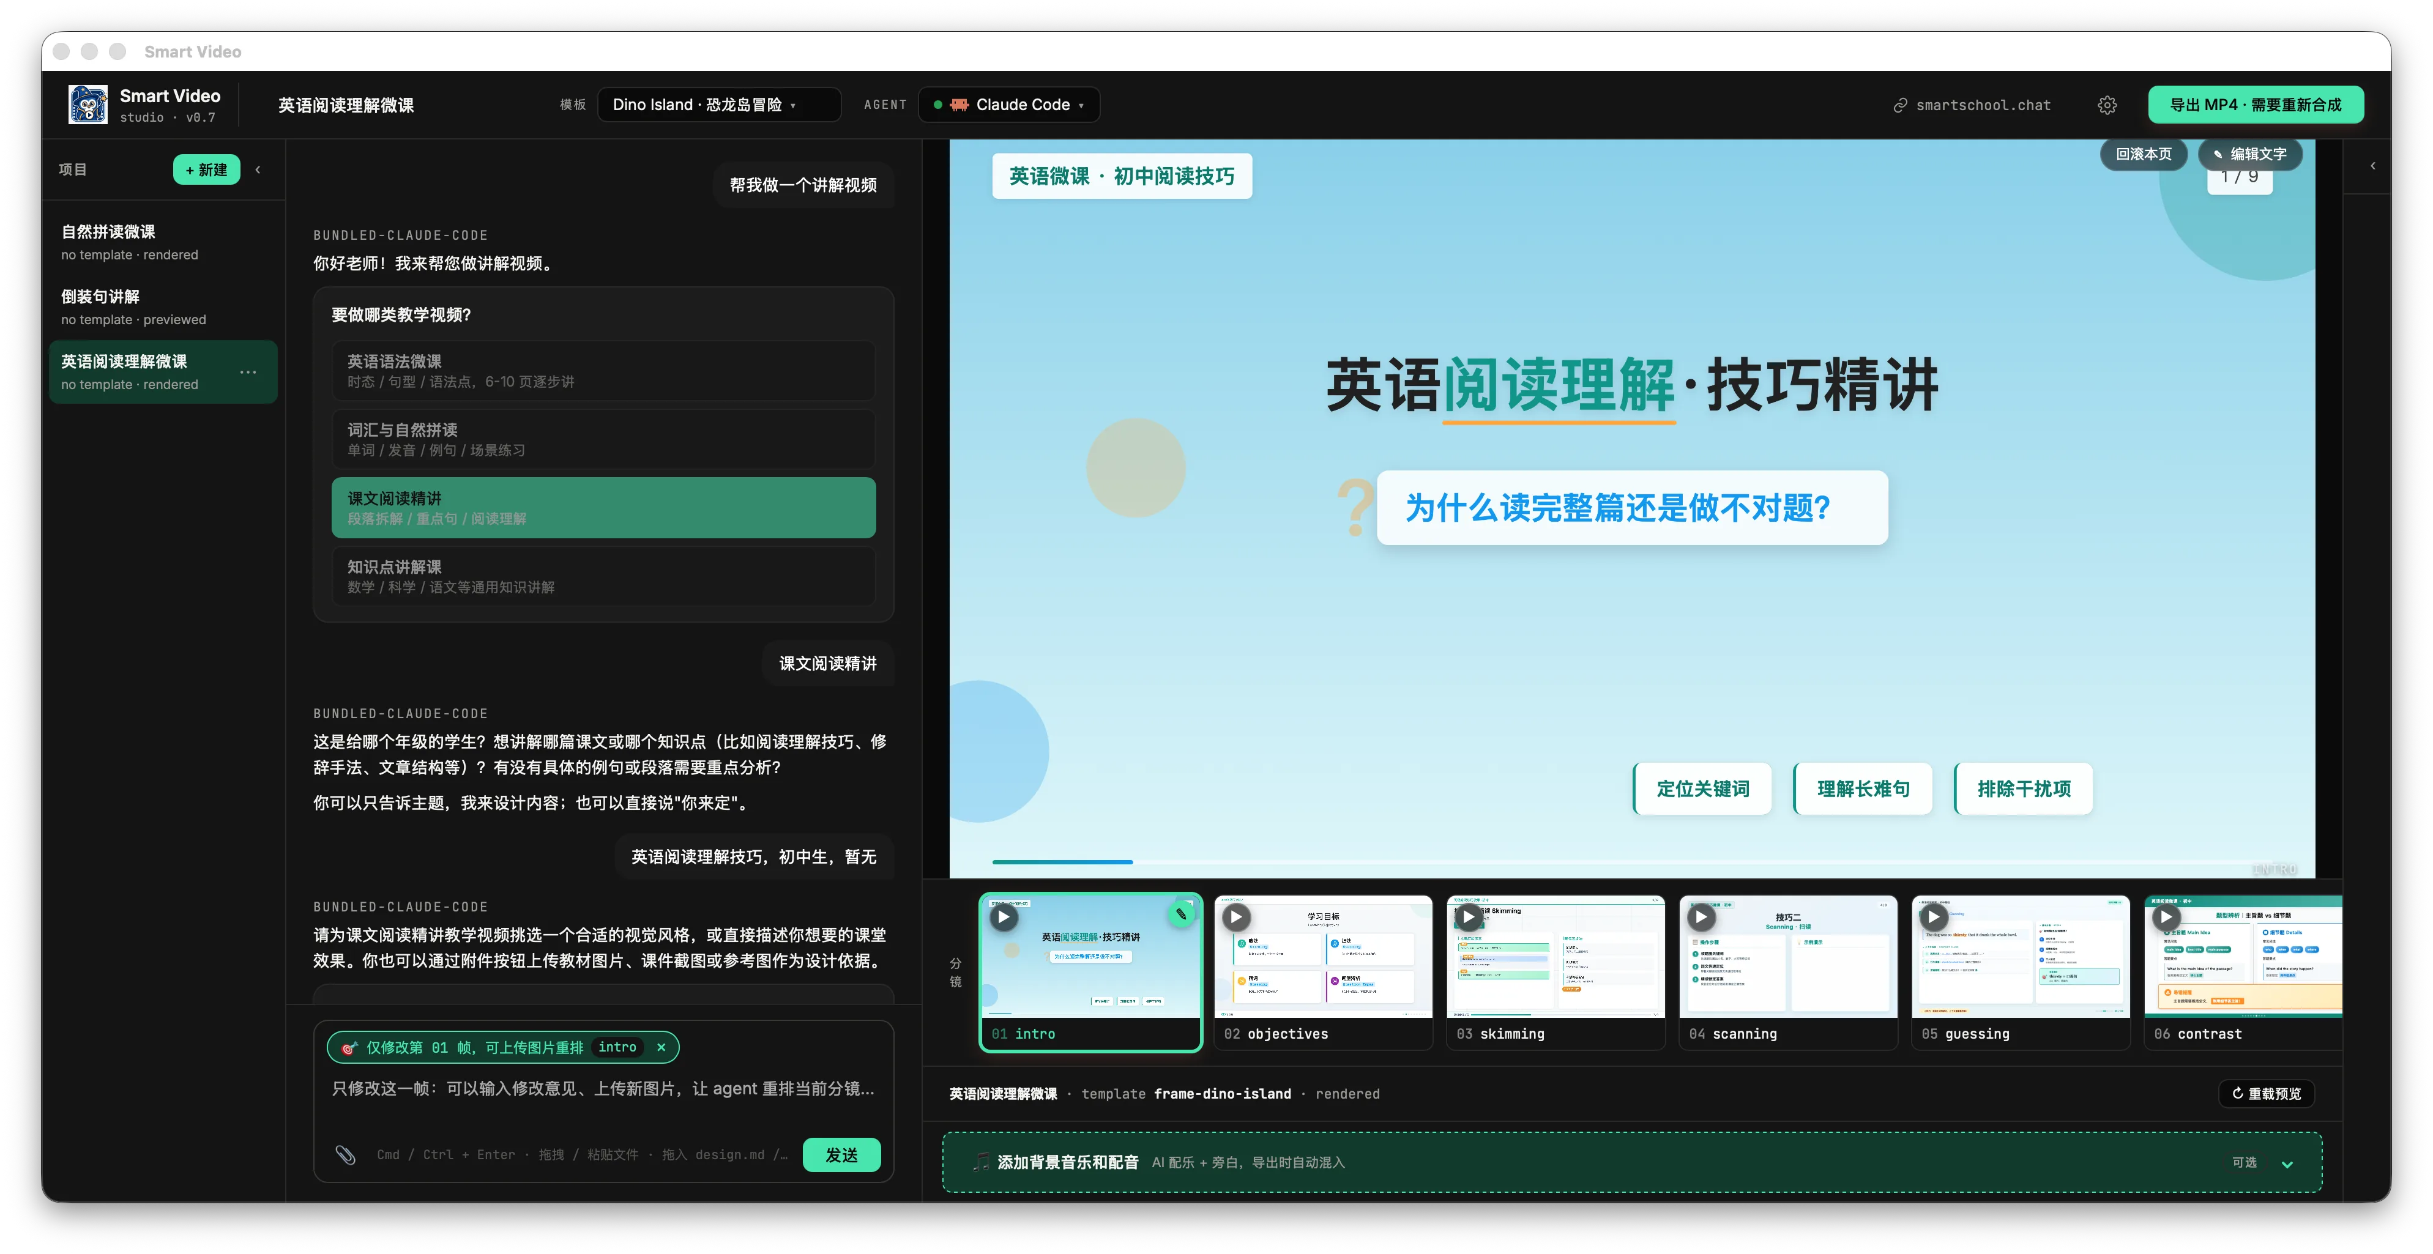Viewport: 2433px width, 1254px height.
Task: Open the settings gear icon
Action: 2107,105
